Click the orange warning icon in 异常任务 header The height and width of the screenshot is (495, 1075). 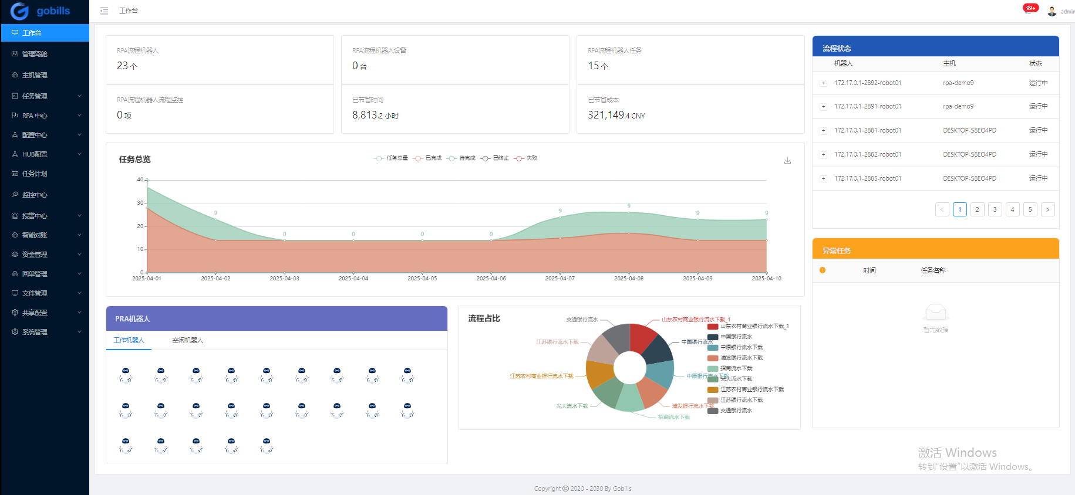pos(822,270)
